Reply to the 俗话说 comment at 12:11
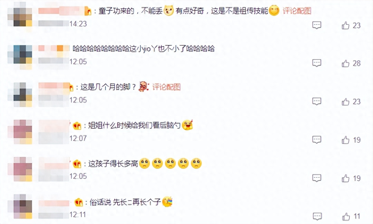Viewport: 373px width, 224px height. coord(317,217)
